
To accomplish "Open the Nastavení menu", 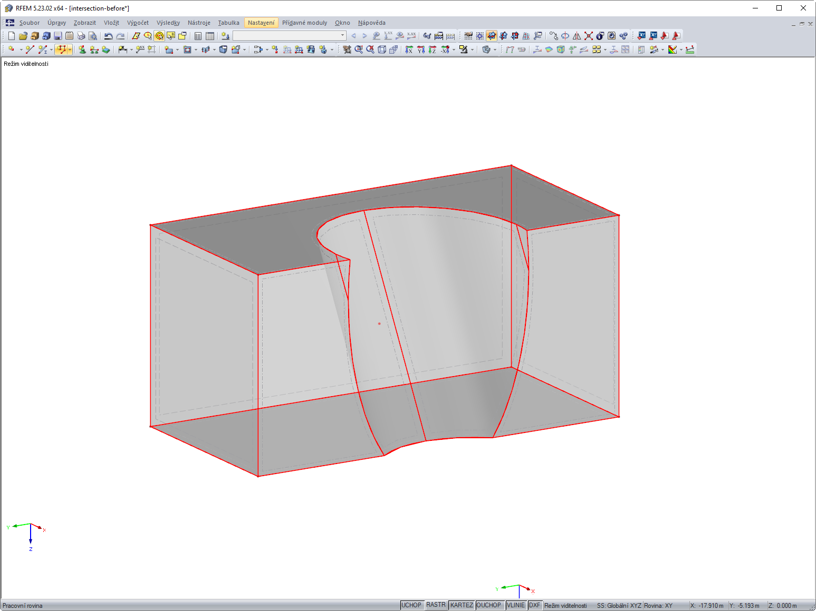I will 261,23.
